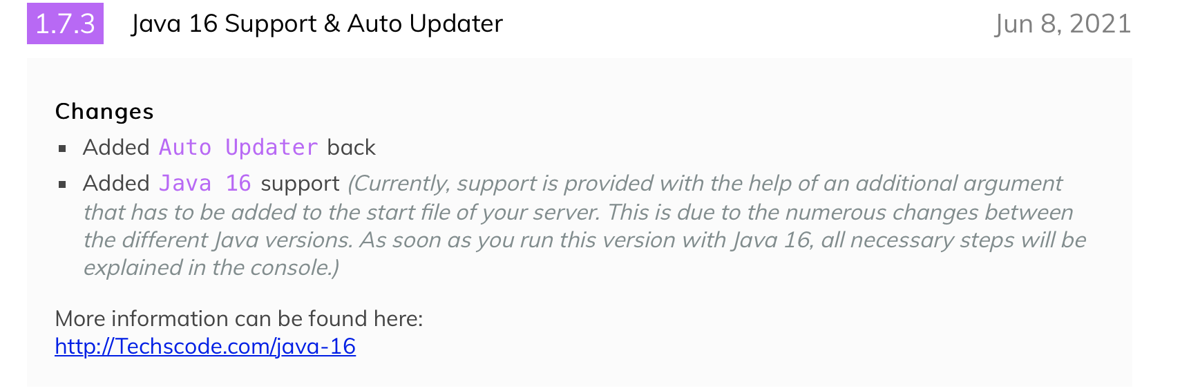Click the purple Auto Updater code label

tap(238, 147)
